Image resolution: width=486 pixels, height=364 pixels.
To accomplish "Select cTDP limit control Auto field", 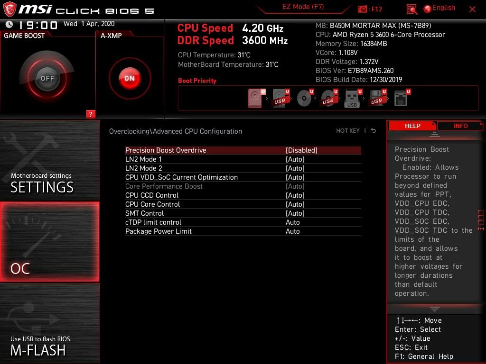I will coord(292,222).
